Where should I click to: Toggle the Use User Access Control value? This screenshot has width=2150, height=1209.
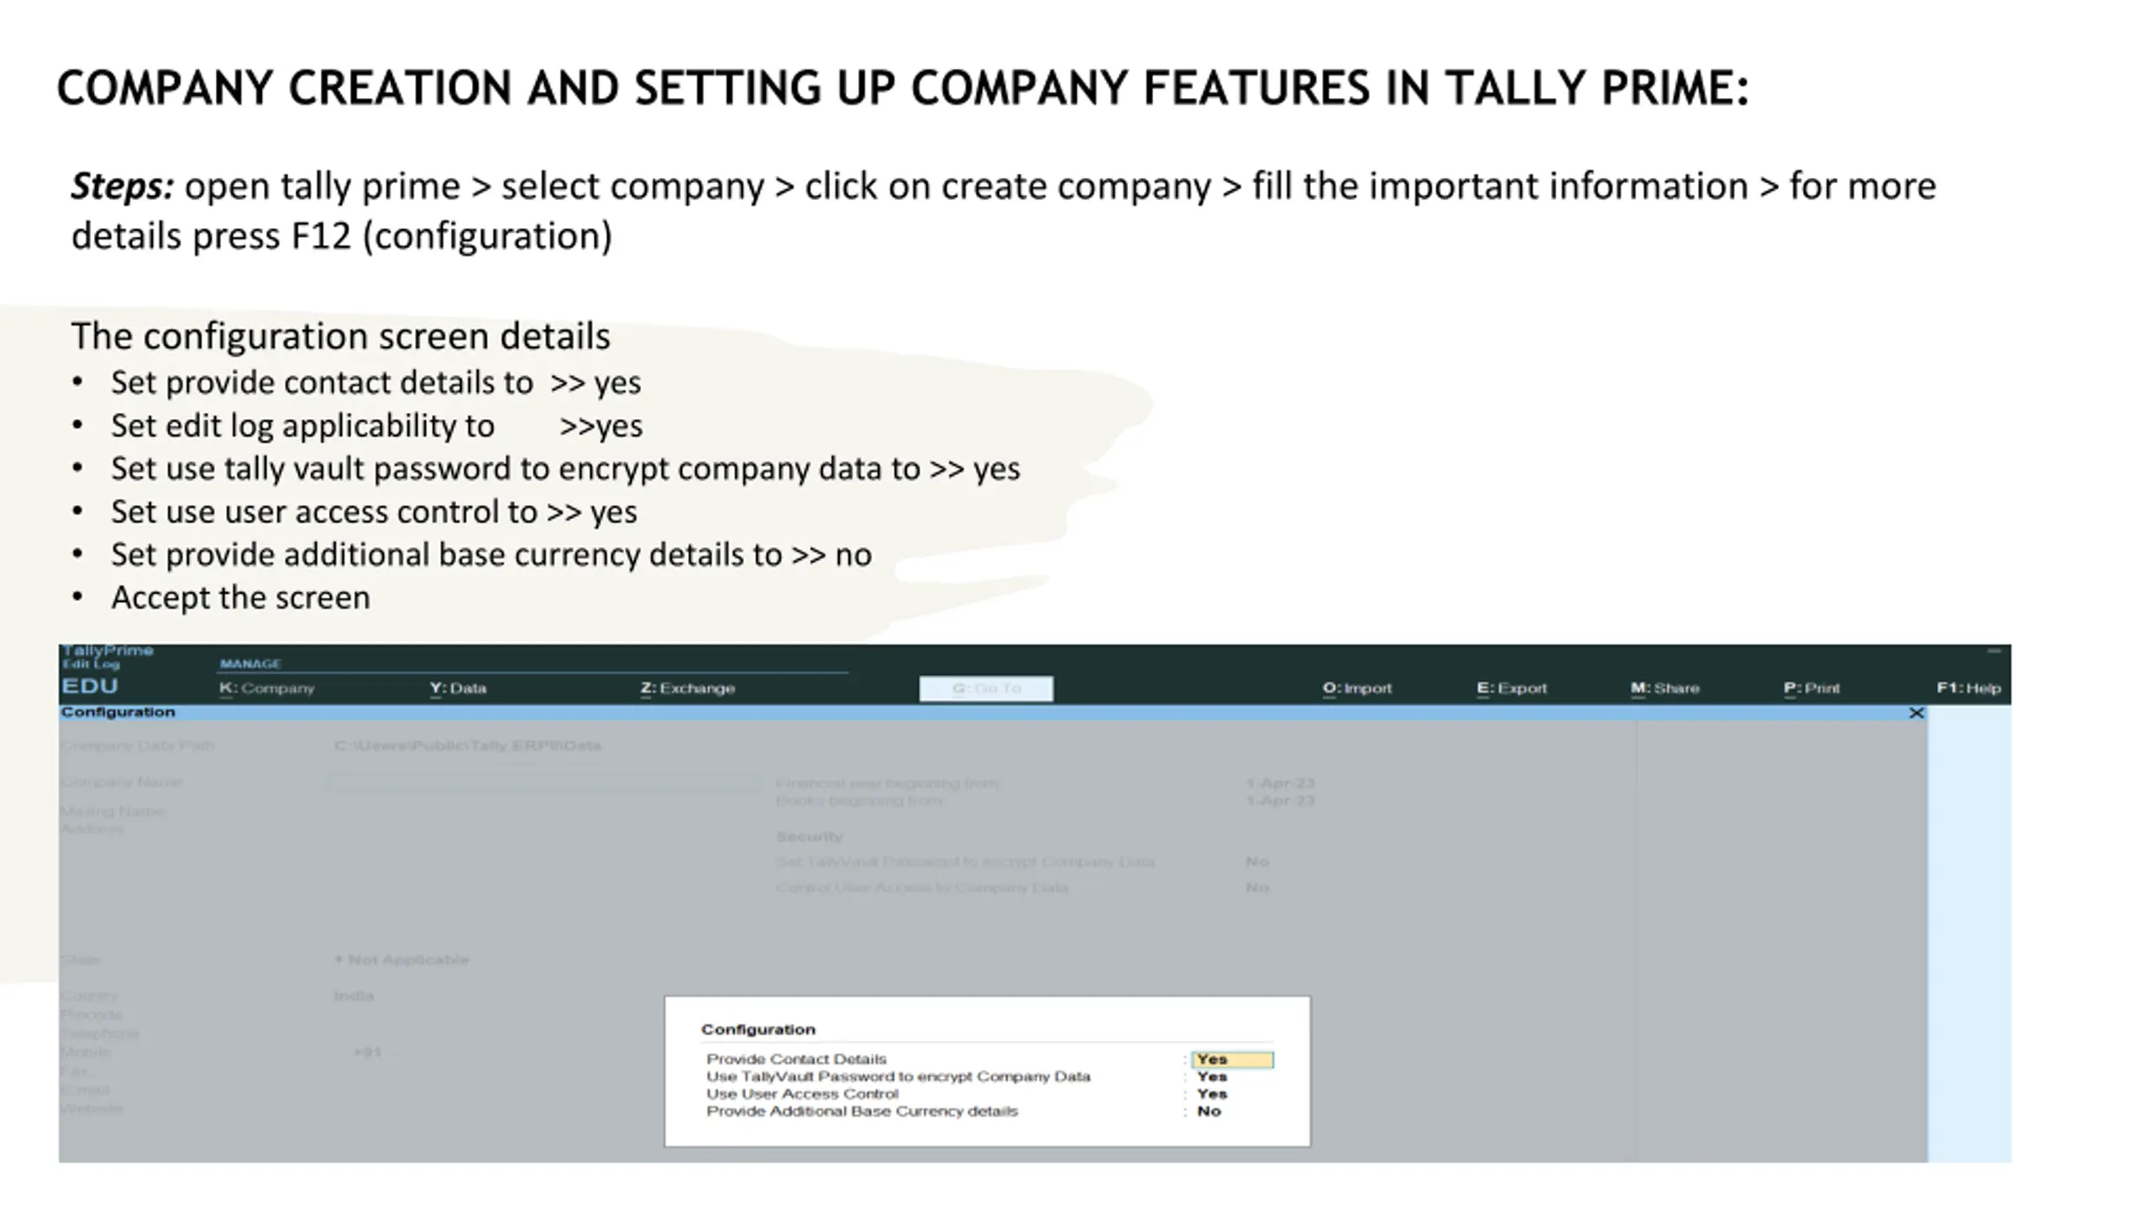click(x=1212, y=1094)
